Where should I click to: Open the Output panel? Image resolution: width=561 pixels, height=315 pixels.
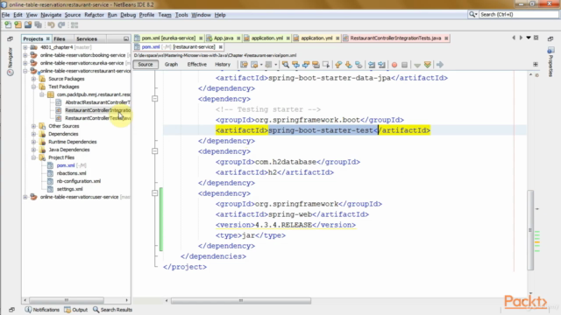[76, 310]
